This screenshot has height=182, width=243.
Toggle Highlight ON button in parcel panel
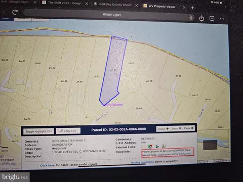pos(38,131)
